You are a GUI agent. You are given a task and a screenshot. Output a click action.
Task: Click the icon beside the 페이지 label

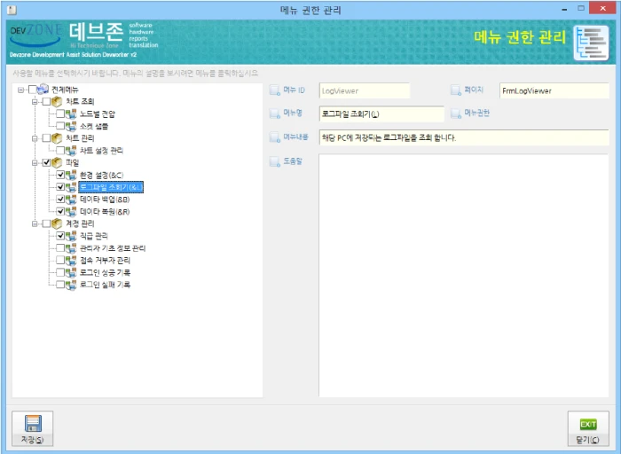tap(456, 90)
